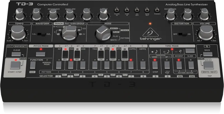224x114 pixels.
Task: Click the Normal Mode LED indicator
Action: click(47, 60)
